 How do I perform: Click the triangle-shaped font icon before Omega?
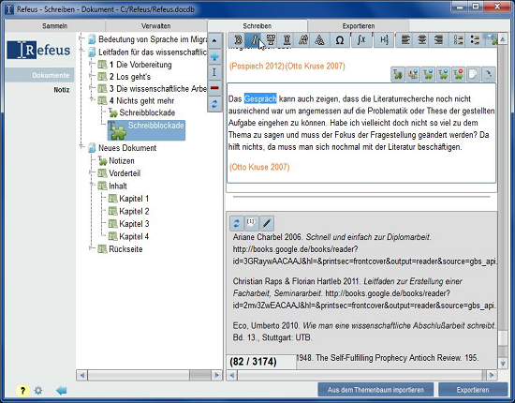click(x=319, y=40)
